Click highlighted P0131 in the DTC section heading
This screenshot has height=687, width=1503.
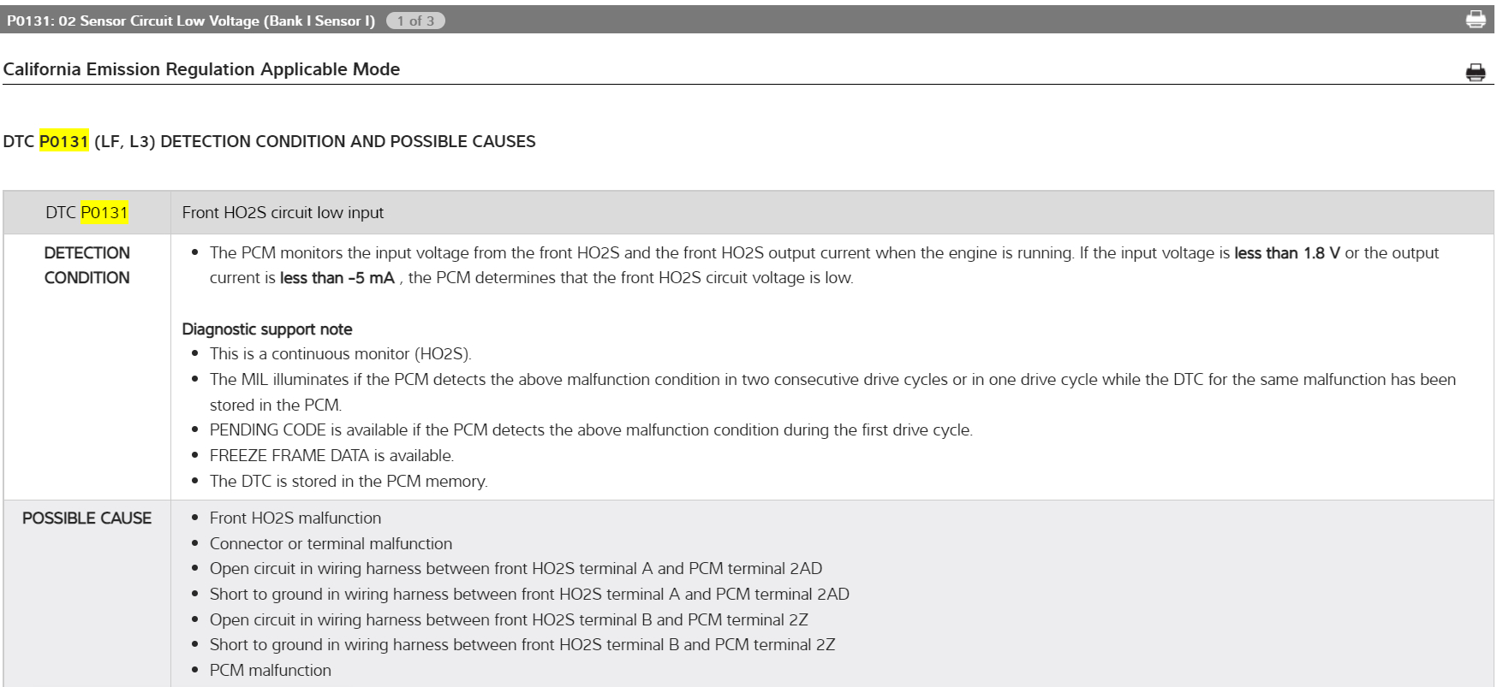tap(64, 141)
